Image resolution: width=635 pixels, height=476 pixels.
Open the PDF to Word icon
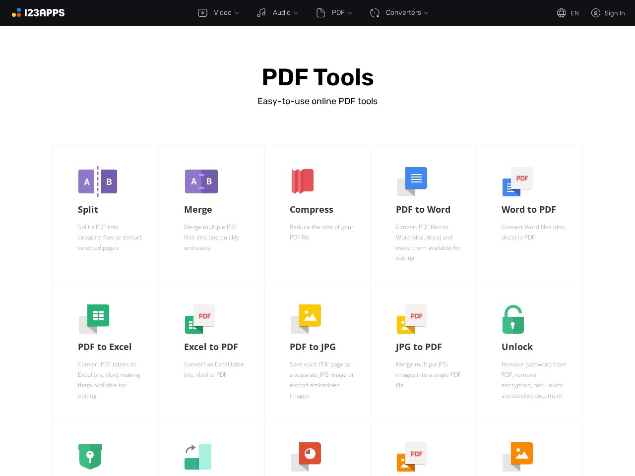412,181
